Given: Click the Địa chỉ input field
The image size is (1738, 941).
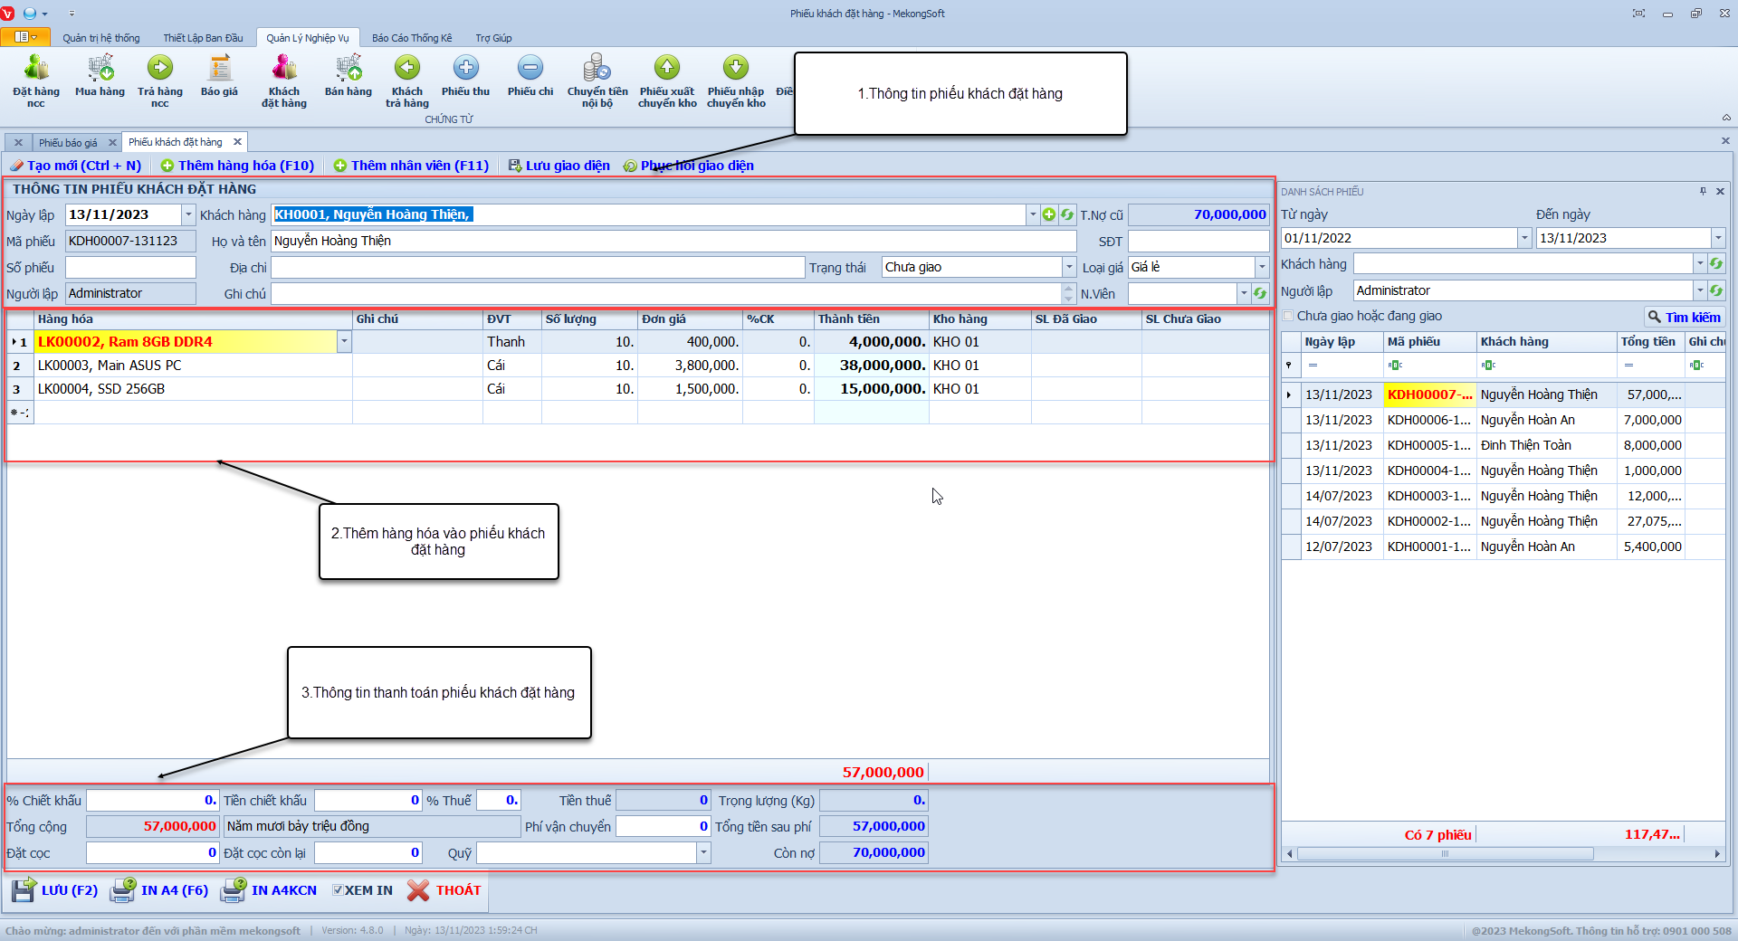Looking at the screenshot, I should pos(538,268).
